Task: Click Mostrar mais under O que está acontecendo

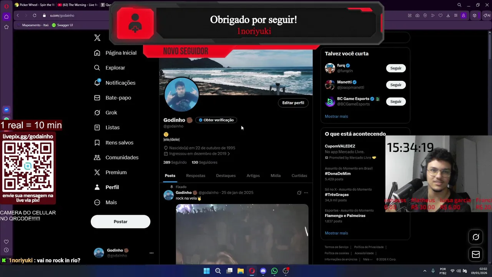Action: pyautogui.click(x=336, y=233)
